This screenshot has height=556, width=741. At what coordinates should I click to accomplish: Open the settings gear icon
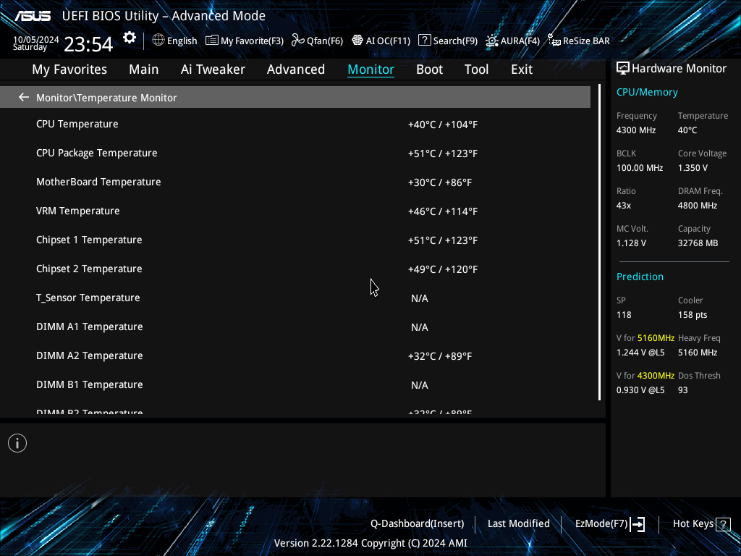[x=130, y=38]
